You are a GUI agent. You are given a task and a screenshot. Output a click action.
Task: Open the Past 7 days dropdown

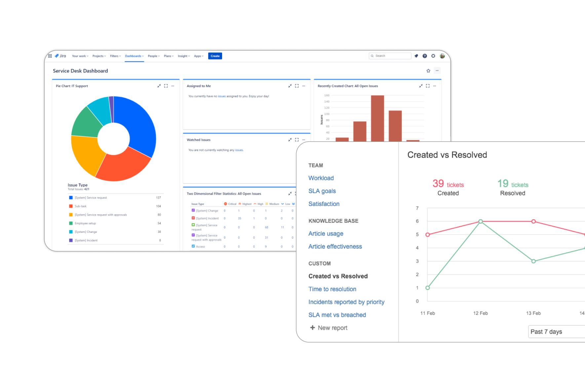pyautogui.click(x=557, y=332)
